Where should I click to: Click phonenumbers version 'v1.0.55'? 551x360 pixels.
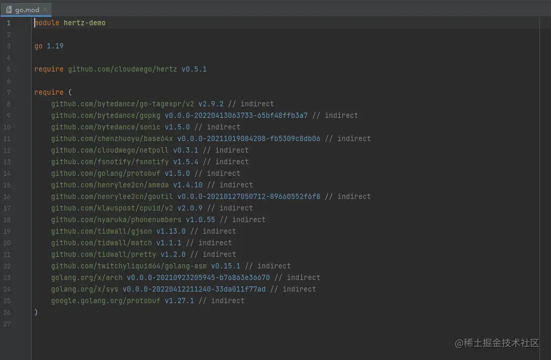(201, 220)
